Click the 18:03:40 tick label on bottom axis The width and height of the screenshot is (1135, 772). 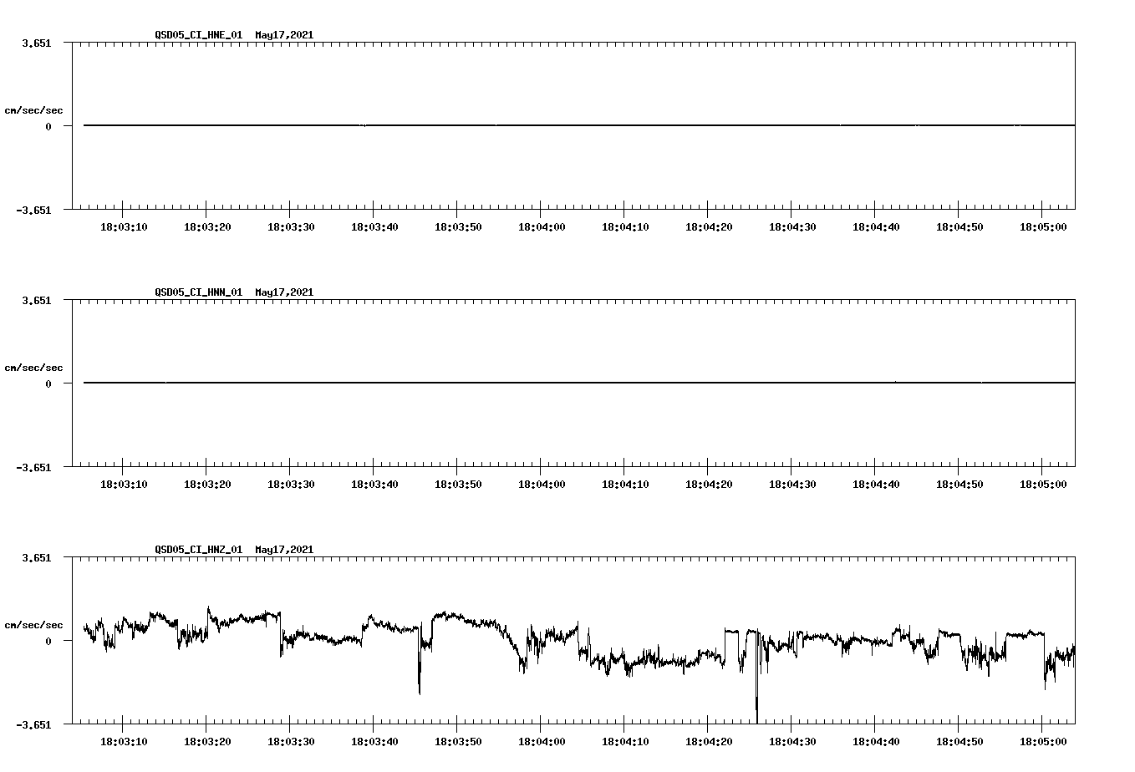pos(376,739)
